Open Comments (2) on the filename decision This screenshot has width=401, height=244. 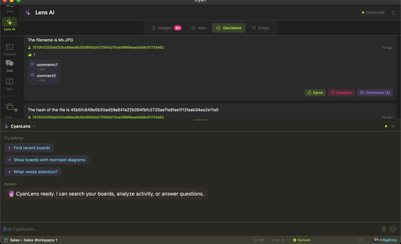[x=375, y=92]
